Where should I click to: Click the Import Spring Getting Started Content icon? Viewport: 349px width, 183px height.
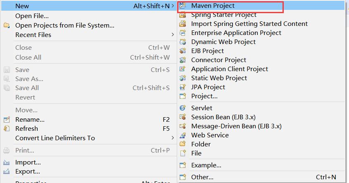tap(183, 24)
